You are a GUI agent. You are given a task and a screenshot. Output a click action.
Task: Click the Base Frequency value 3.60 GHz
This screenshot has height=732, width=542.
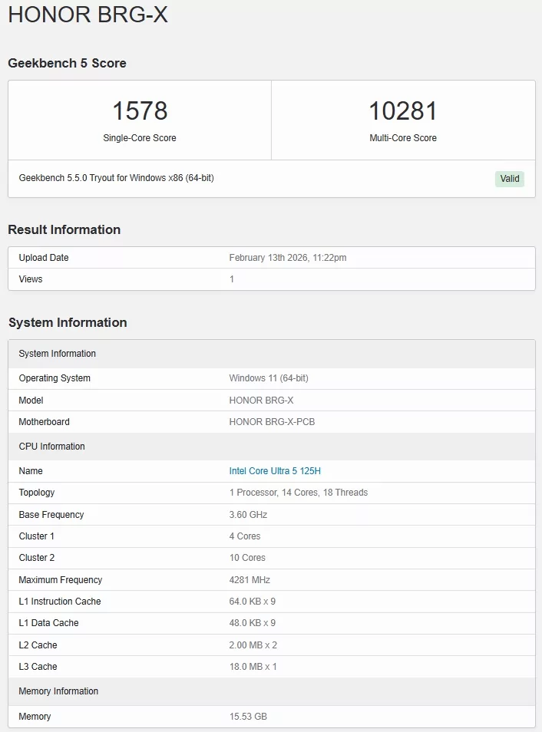[x=248, y=515]
